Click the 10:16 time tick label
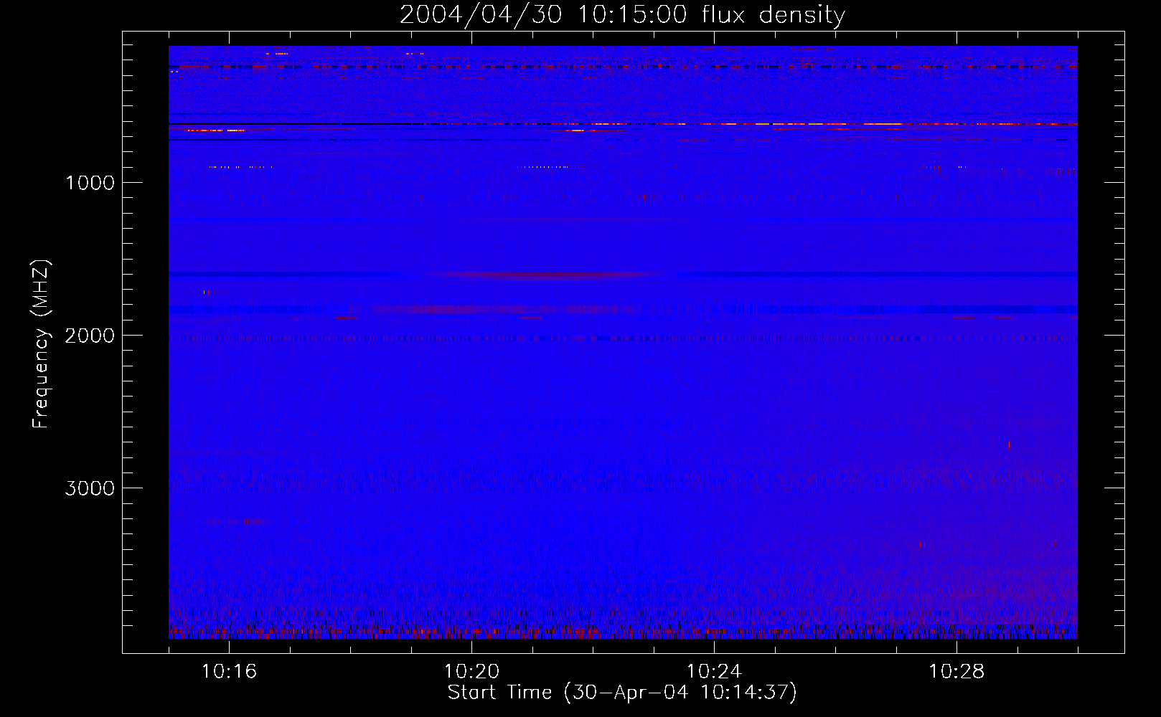 229,672
